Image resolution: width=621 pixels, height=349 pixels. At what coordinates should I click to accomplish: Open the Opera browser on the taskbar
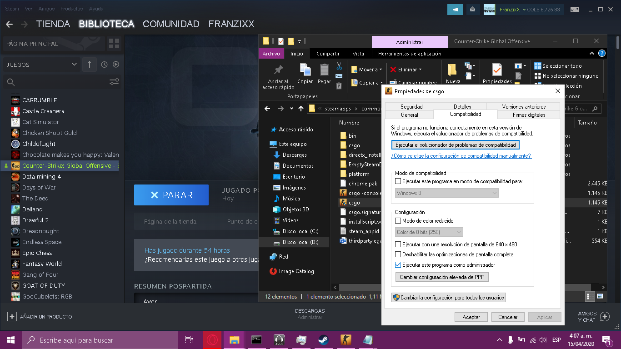click(212, 340)
